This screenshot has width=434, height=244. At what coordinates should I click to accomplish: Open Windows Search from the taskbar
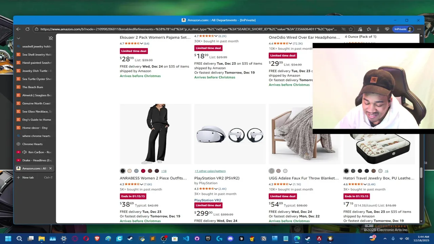[x=19, y=239]
